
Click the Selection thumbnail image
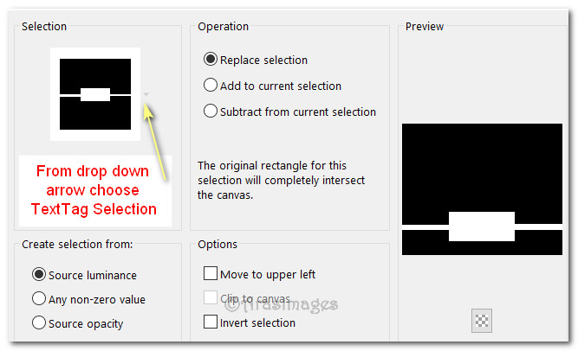tap(95, 94)
